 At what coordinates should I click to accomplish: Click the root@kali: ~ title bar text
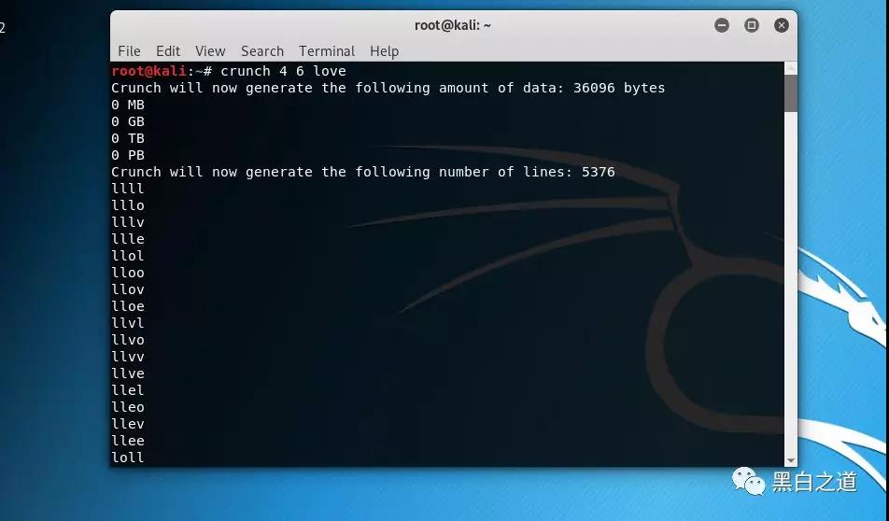coord(452,25)
